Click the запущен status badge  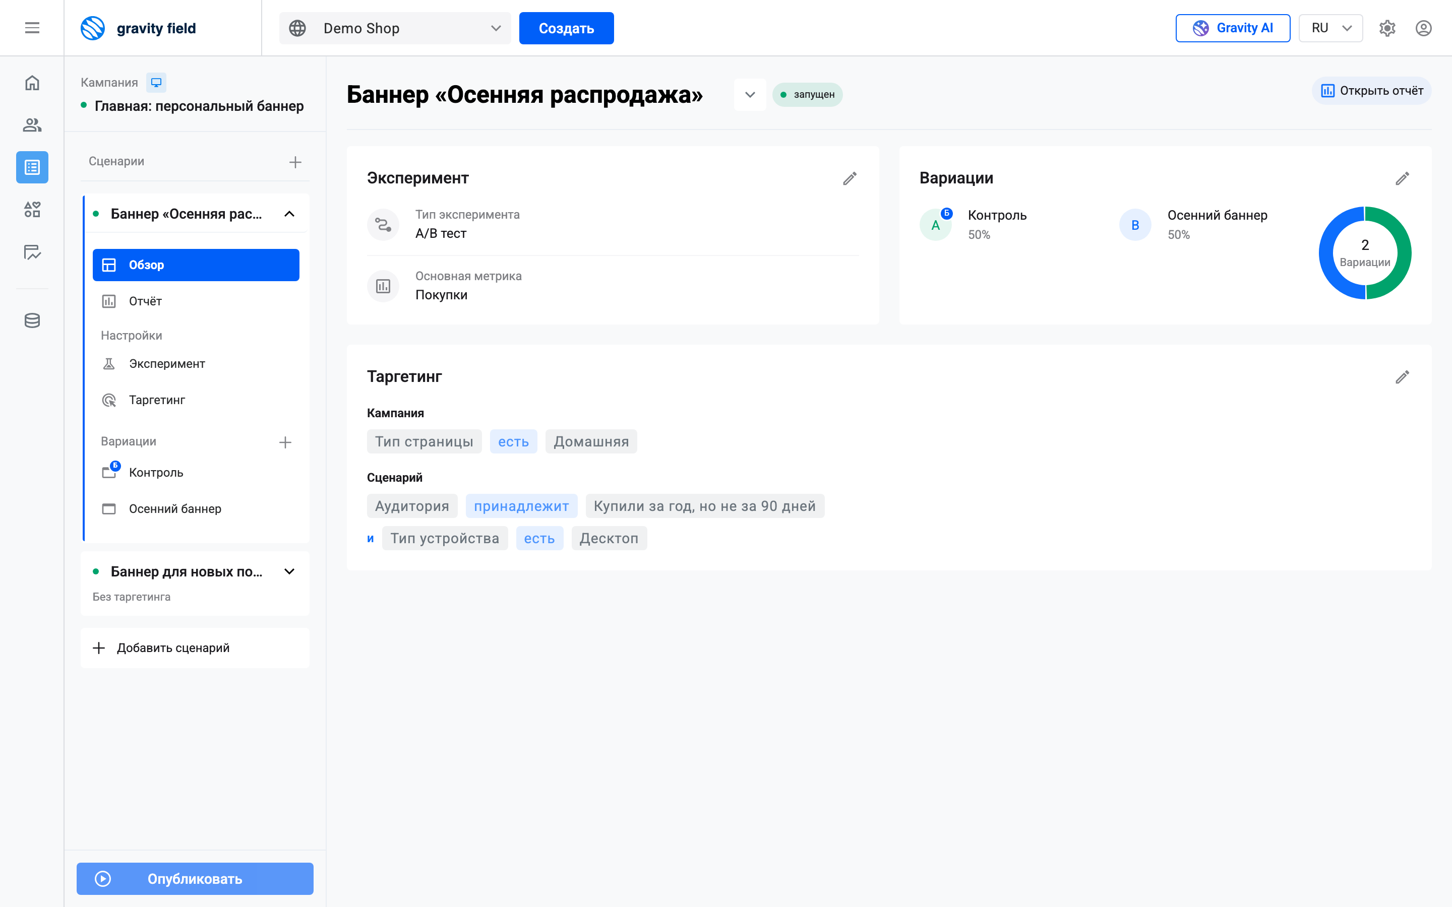pos(807,95)
